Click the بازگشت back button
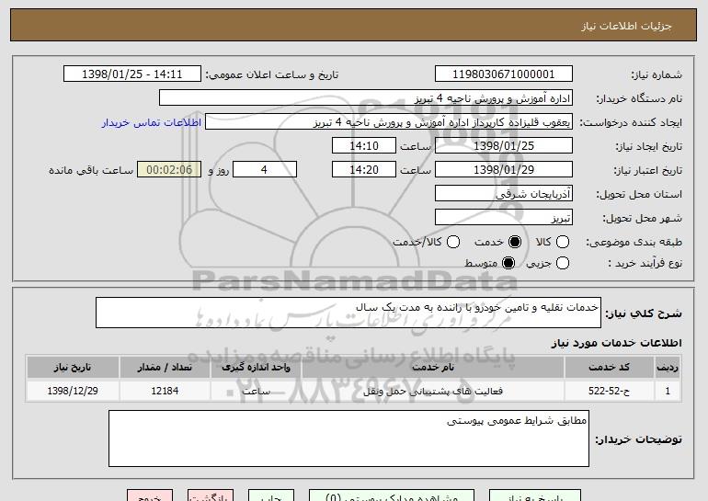 click(x=211, y=495)
